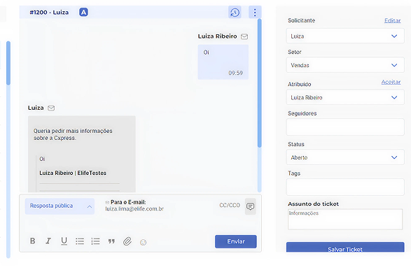Click the 'Luiza Ribeiro | ElifeTestes' signature

coord(73,173)
